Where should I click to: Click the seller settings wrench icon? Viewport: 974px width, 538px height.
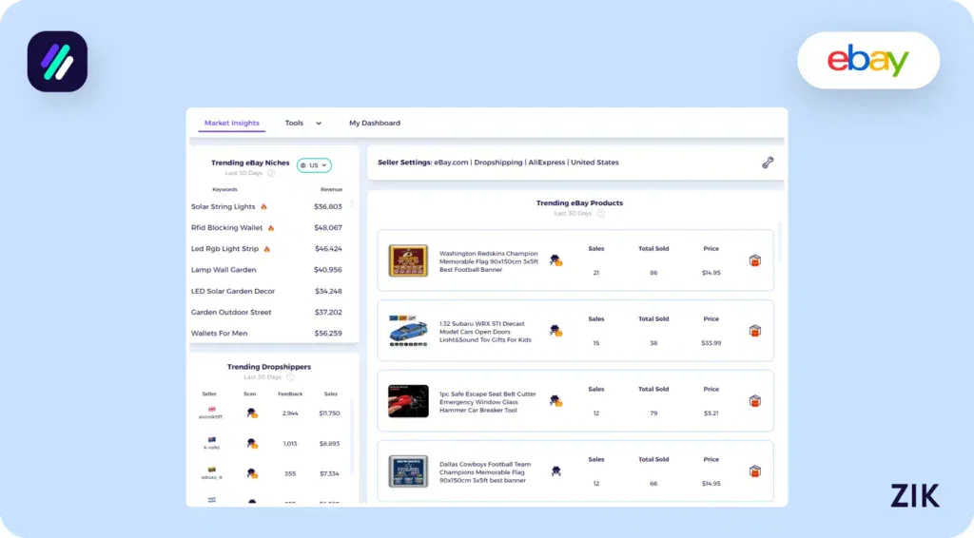tap(768, 163)
